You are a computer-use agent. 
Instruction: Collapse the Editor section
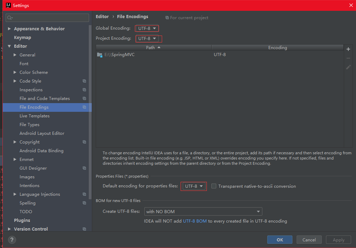(x=9, y=46)
